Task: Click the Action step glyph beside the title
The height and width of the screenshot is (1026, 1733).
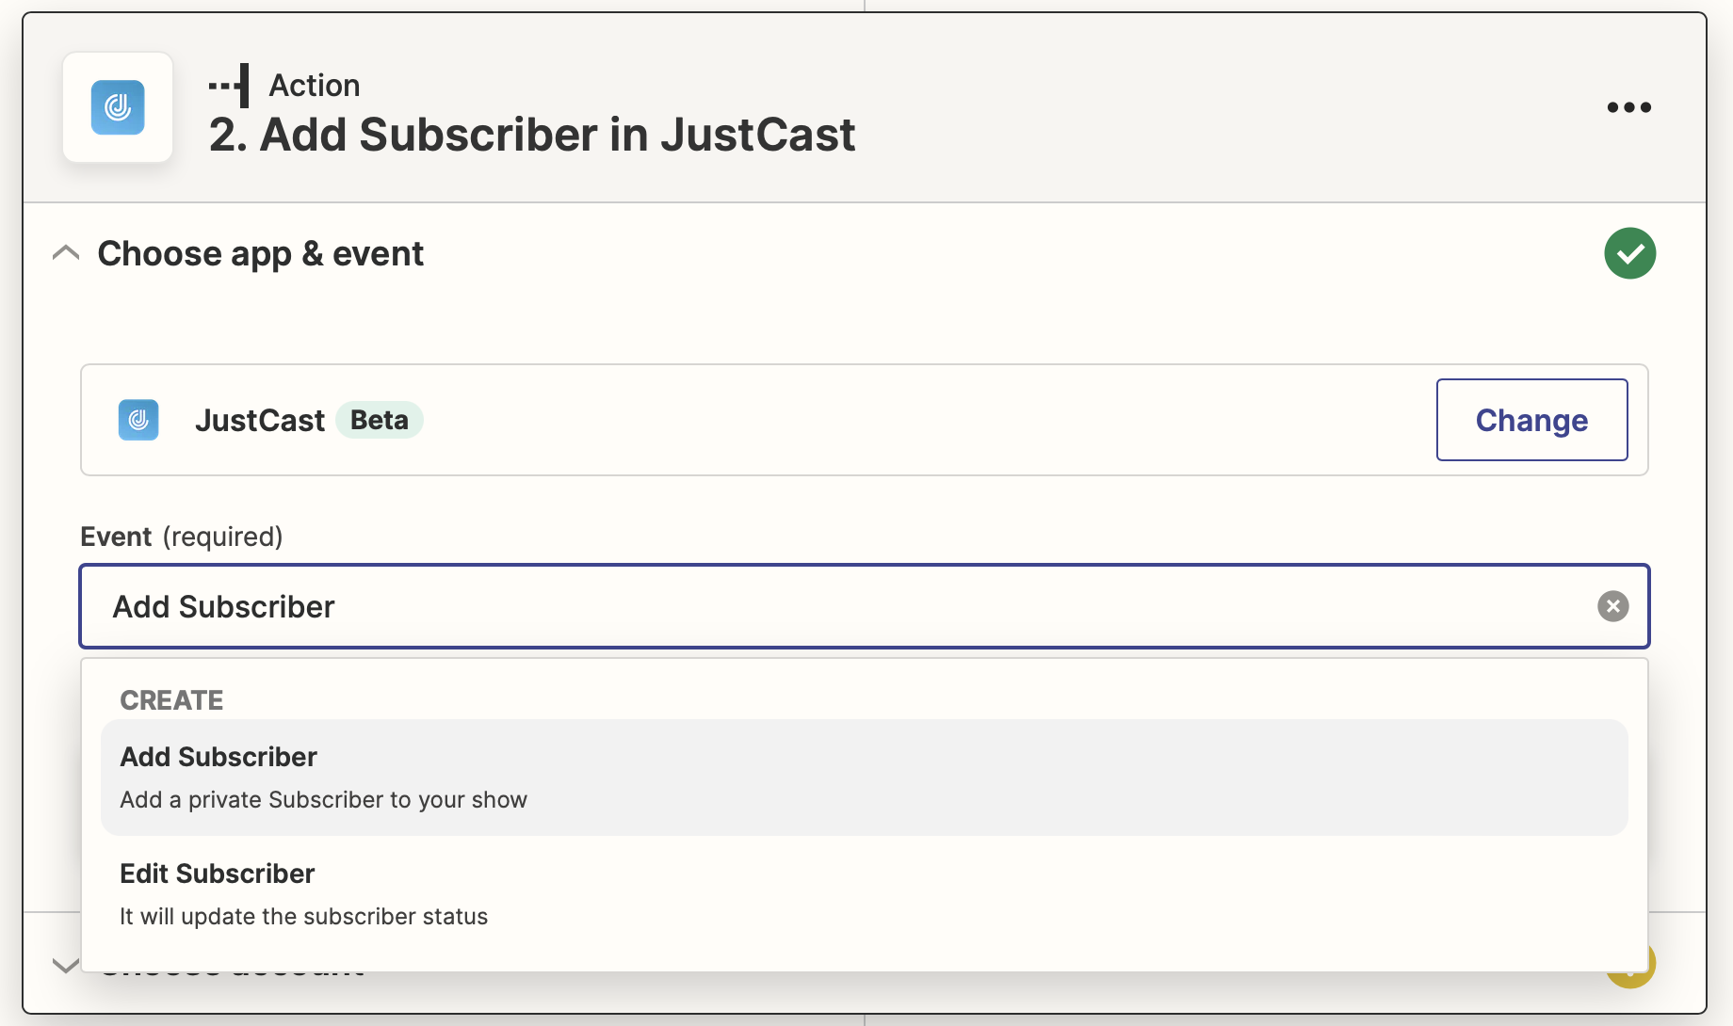Action: click(229, 86)
